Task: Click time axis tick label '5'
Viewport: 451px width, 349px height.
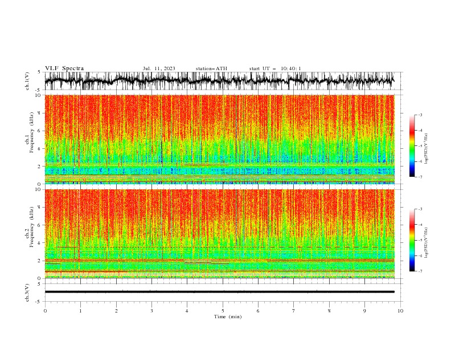Action: pyautogui.click(x=223, y=311)
